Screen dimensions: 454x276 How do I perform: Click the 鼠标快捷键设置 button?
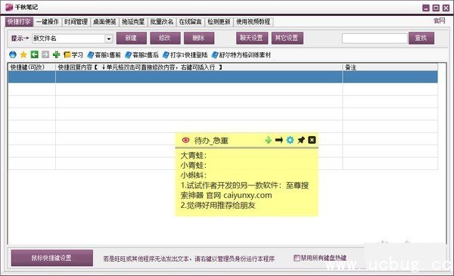point(51,258)
